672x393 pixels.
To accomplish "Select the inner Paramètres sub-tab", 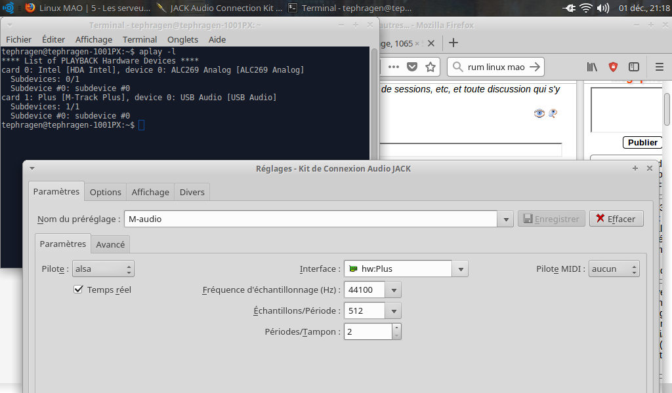I will (x=62, y=244).
